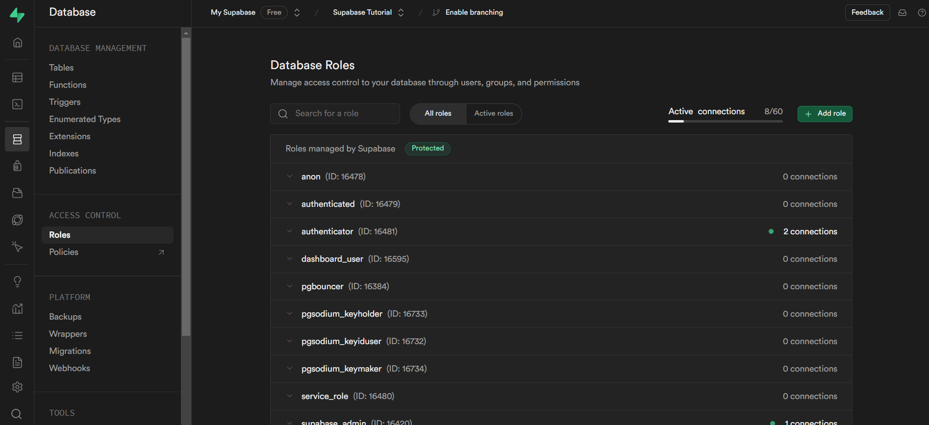This screenshot has width=929, height=425.
Task: Click the Protected badge
Action: pyautogui.click(x=427, y=149)
